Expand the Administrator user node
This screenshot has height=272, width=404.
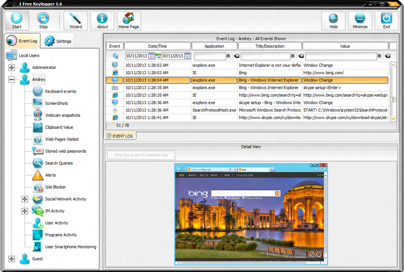[12, 67]
